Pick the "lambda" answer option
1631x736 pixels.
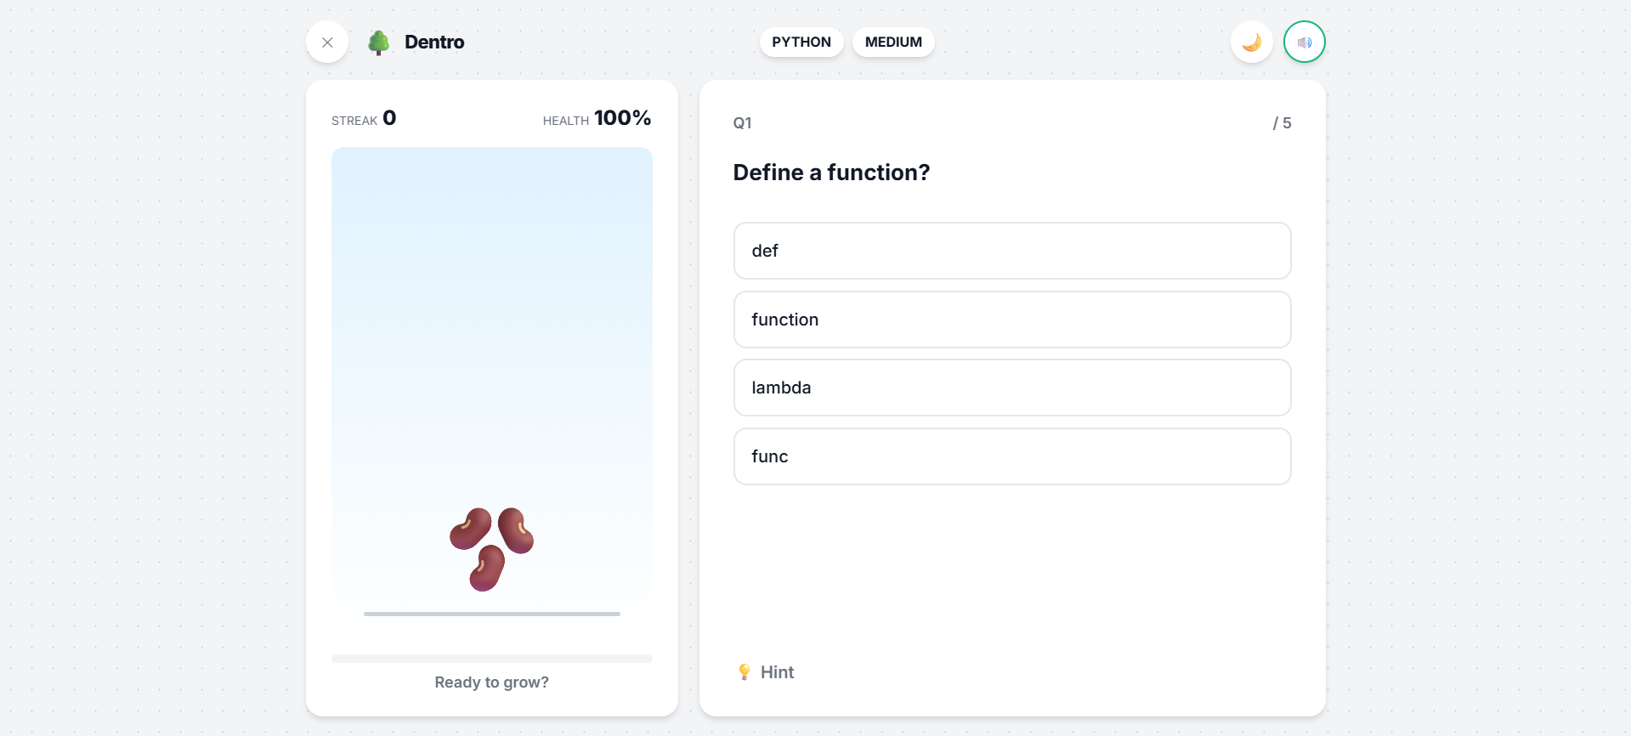(x=1011, y=388)
